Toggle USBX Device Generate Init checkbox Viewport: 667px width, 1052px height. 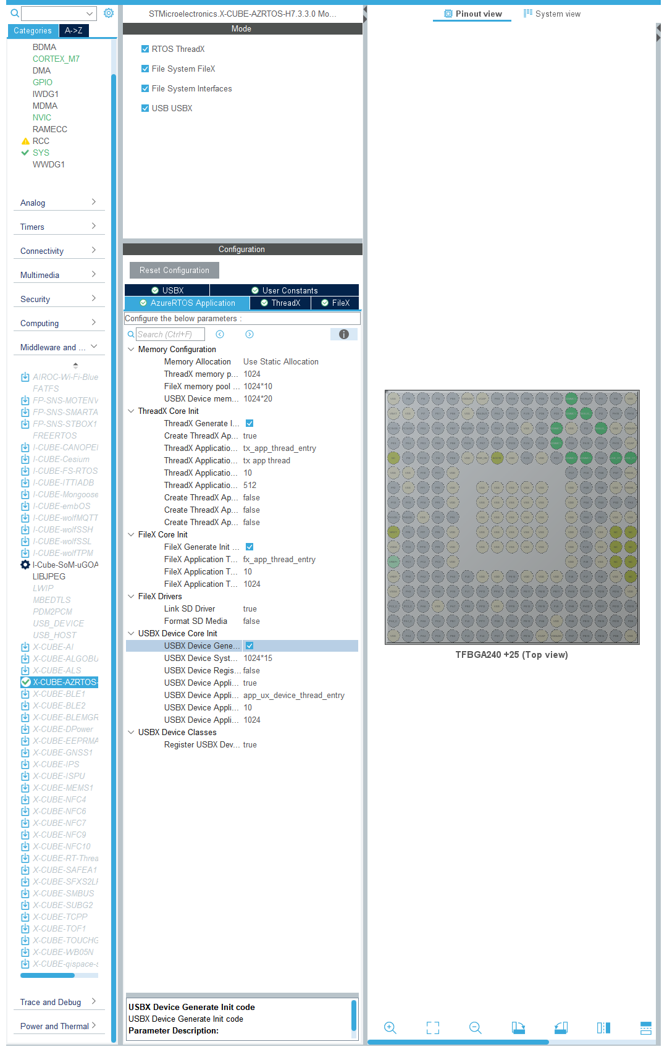coord(250,646)
